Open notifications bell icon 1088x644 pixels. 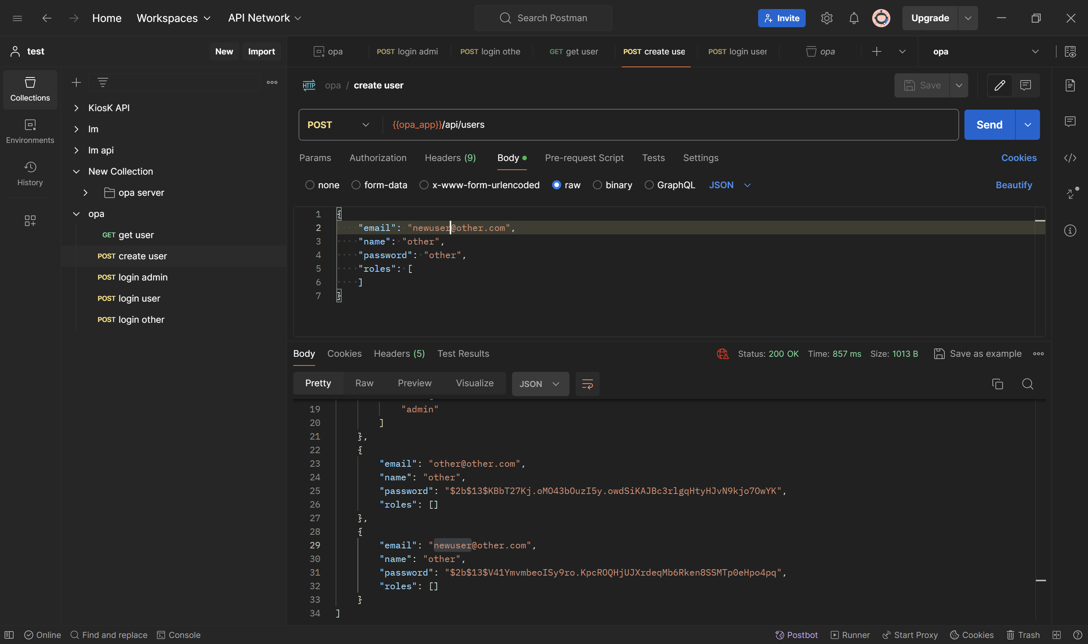click(x=854, y=18)
